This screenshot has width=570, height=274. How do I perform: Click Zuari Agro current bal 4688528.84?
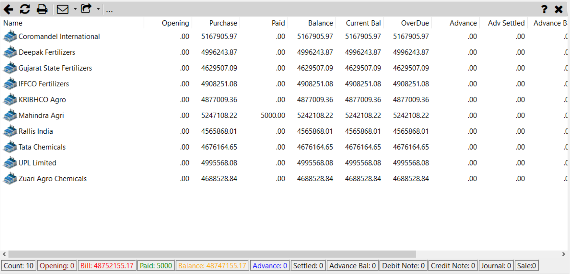[x=363, y=178]
